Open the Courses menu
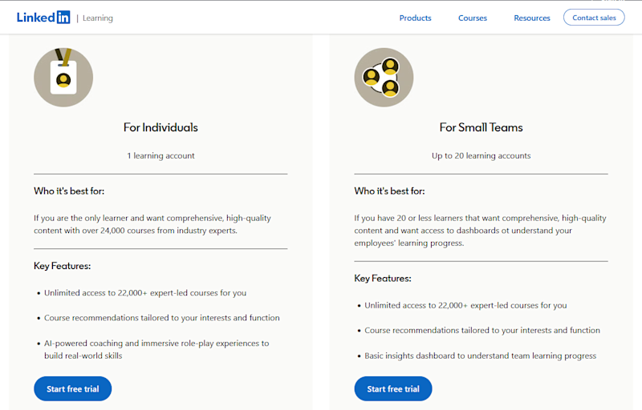 473,18
